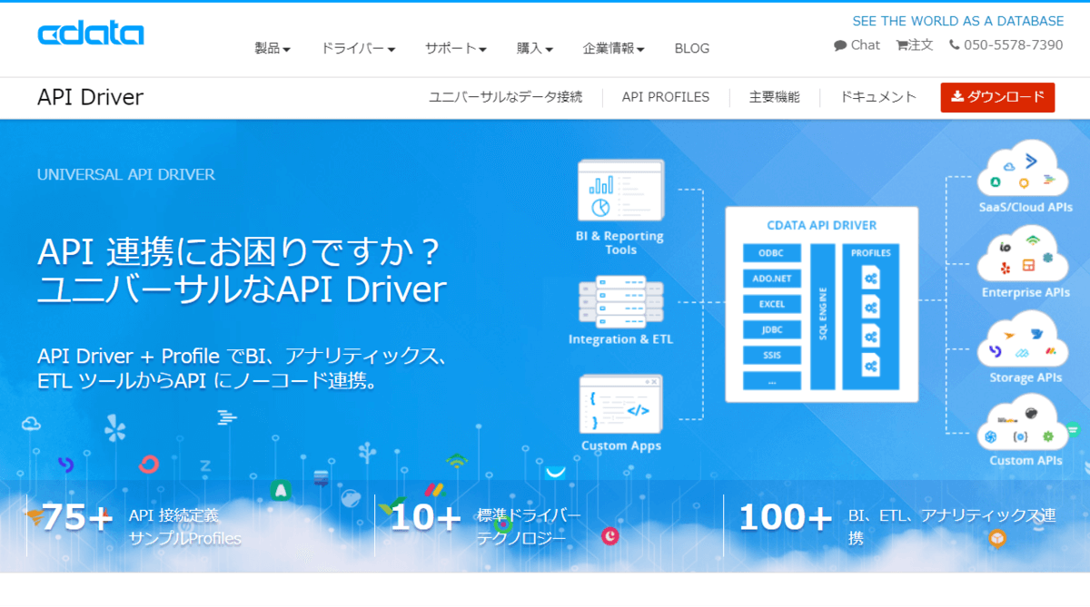1090x607 pixels.
Task: Click the Custom Apps code window icon
Action: [x=621, y=404]
